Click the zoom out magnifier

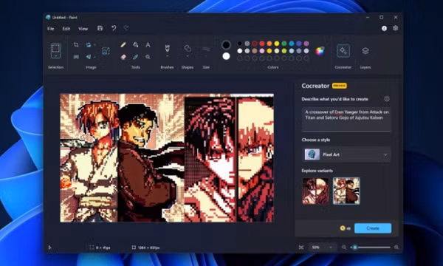(x=344, y=248)
